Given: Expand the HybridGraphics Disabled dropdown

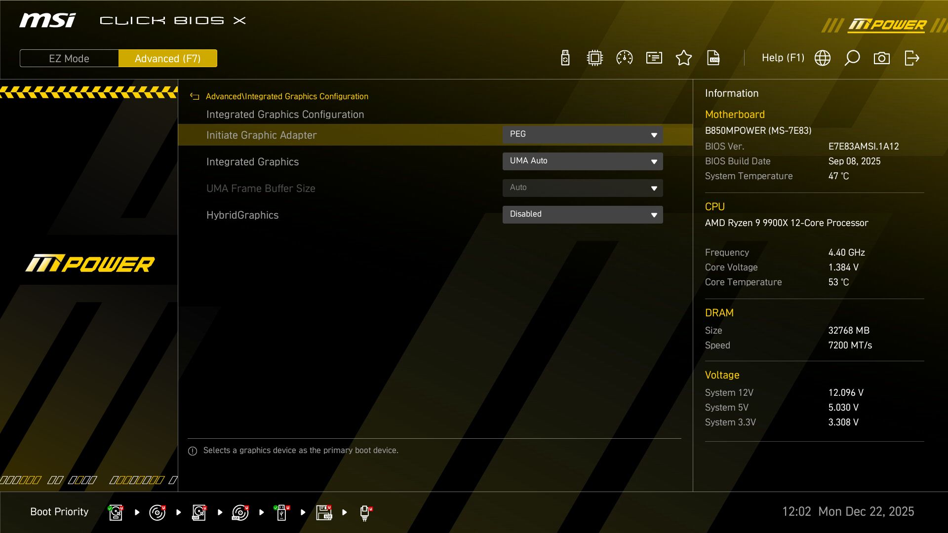Looking at the screenshot, I should 583,214.
